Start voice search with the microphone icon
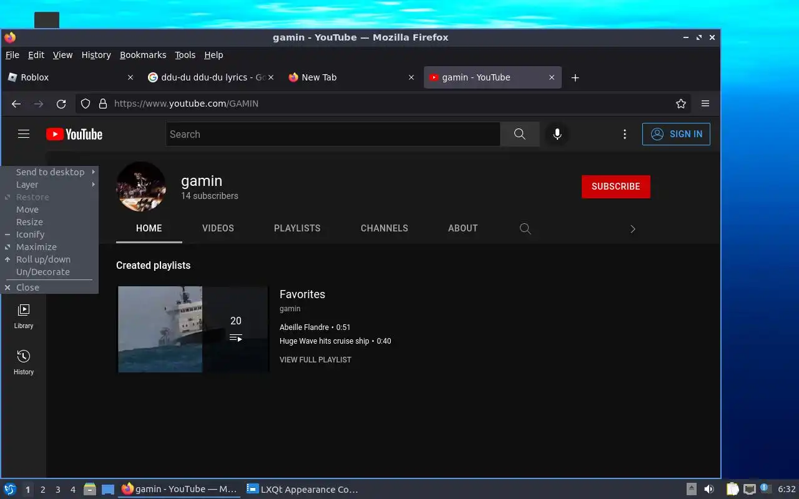The image size is (799, 499). 557,134
